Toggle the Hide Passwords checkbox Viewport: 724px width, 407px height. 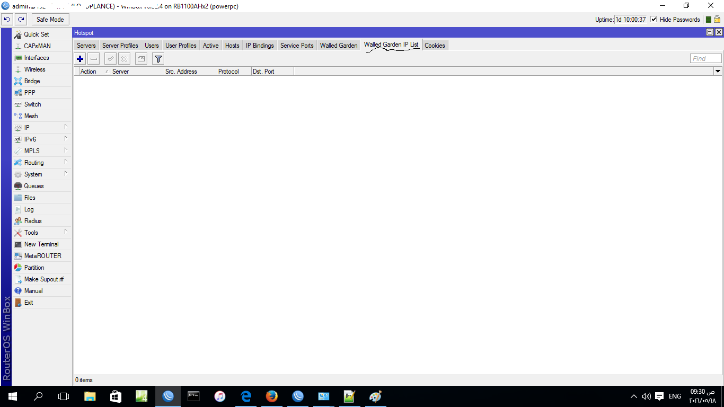(x=654, y=20)
